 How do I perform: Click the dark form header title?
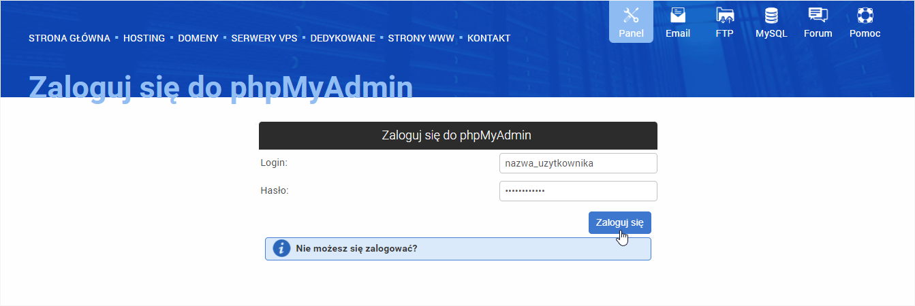(456, 135)
